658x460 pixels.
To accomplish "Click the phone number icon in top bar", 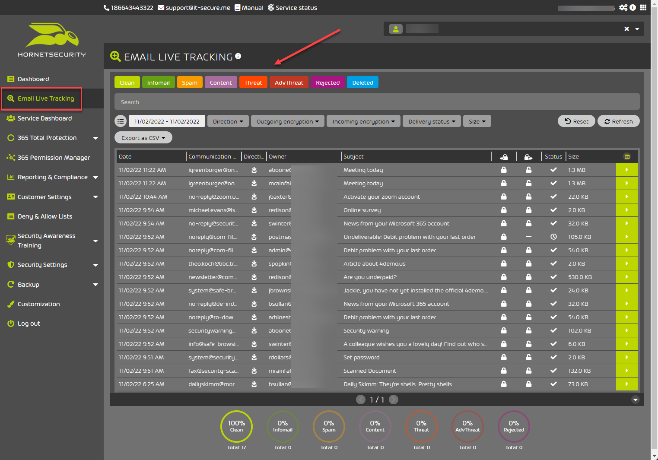I will pos(106,8).
